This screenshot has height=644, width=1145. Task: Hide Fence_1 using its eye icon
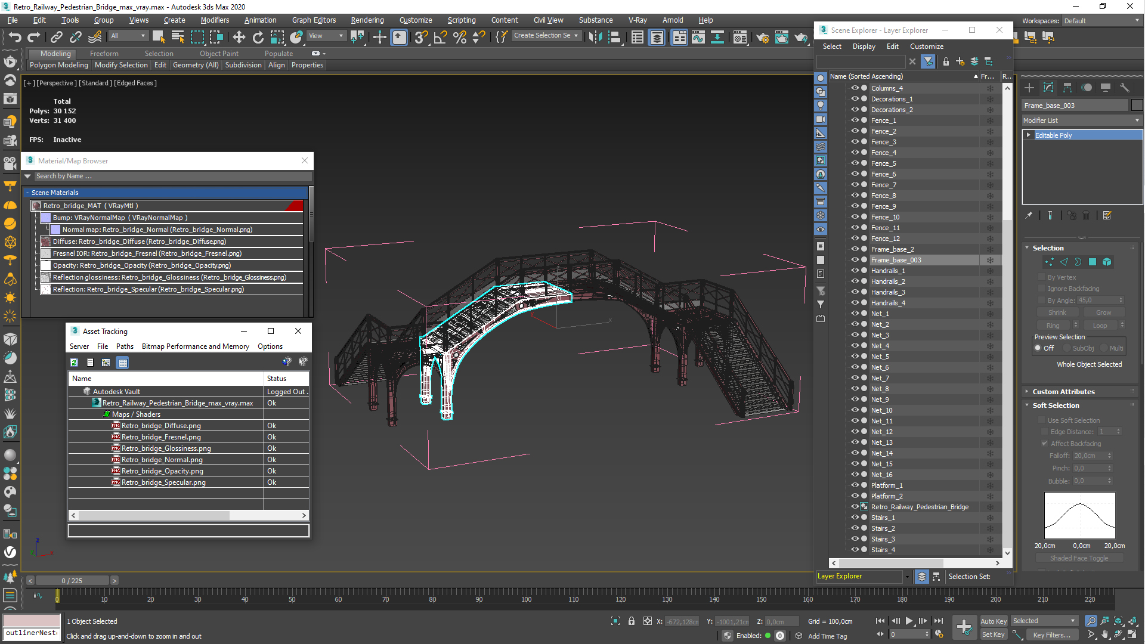point(855,120)
